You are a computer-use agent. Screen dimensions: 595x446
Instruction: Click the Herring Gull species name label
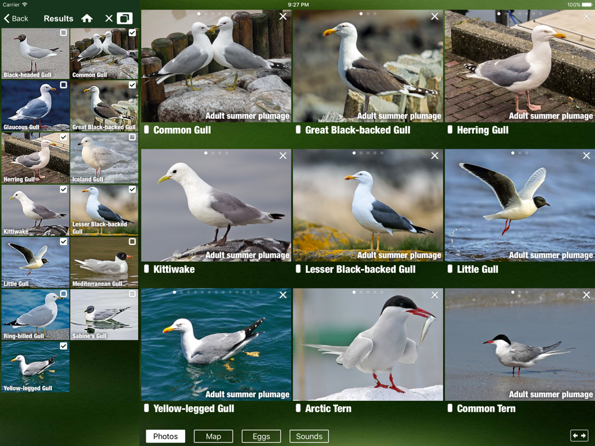coord(483,130)
